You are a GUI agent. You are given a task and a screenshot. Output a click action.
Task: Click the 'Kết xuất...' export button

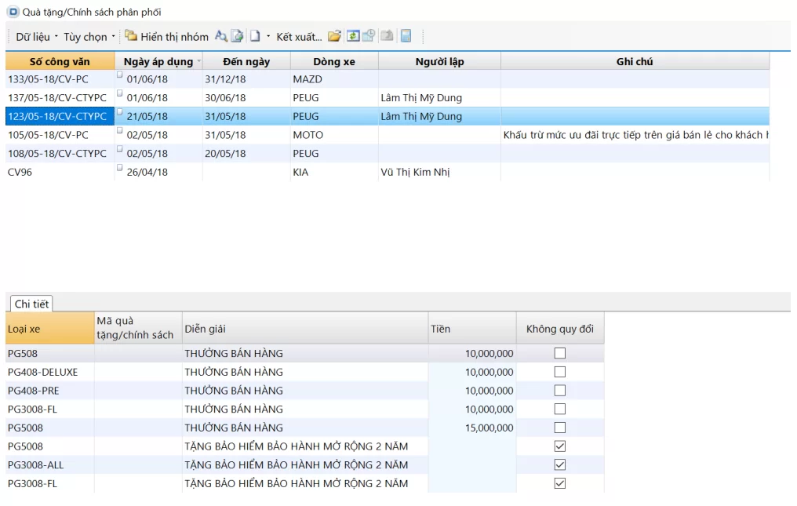(x=298, y=37)
